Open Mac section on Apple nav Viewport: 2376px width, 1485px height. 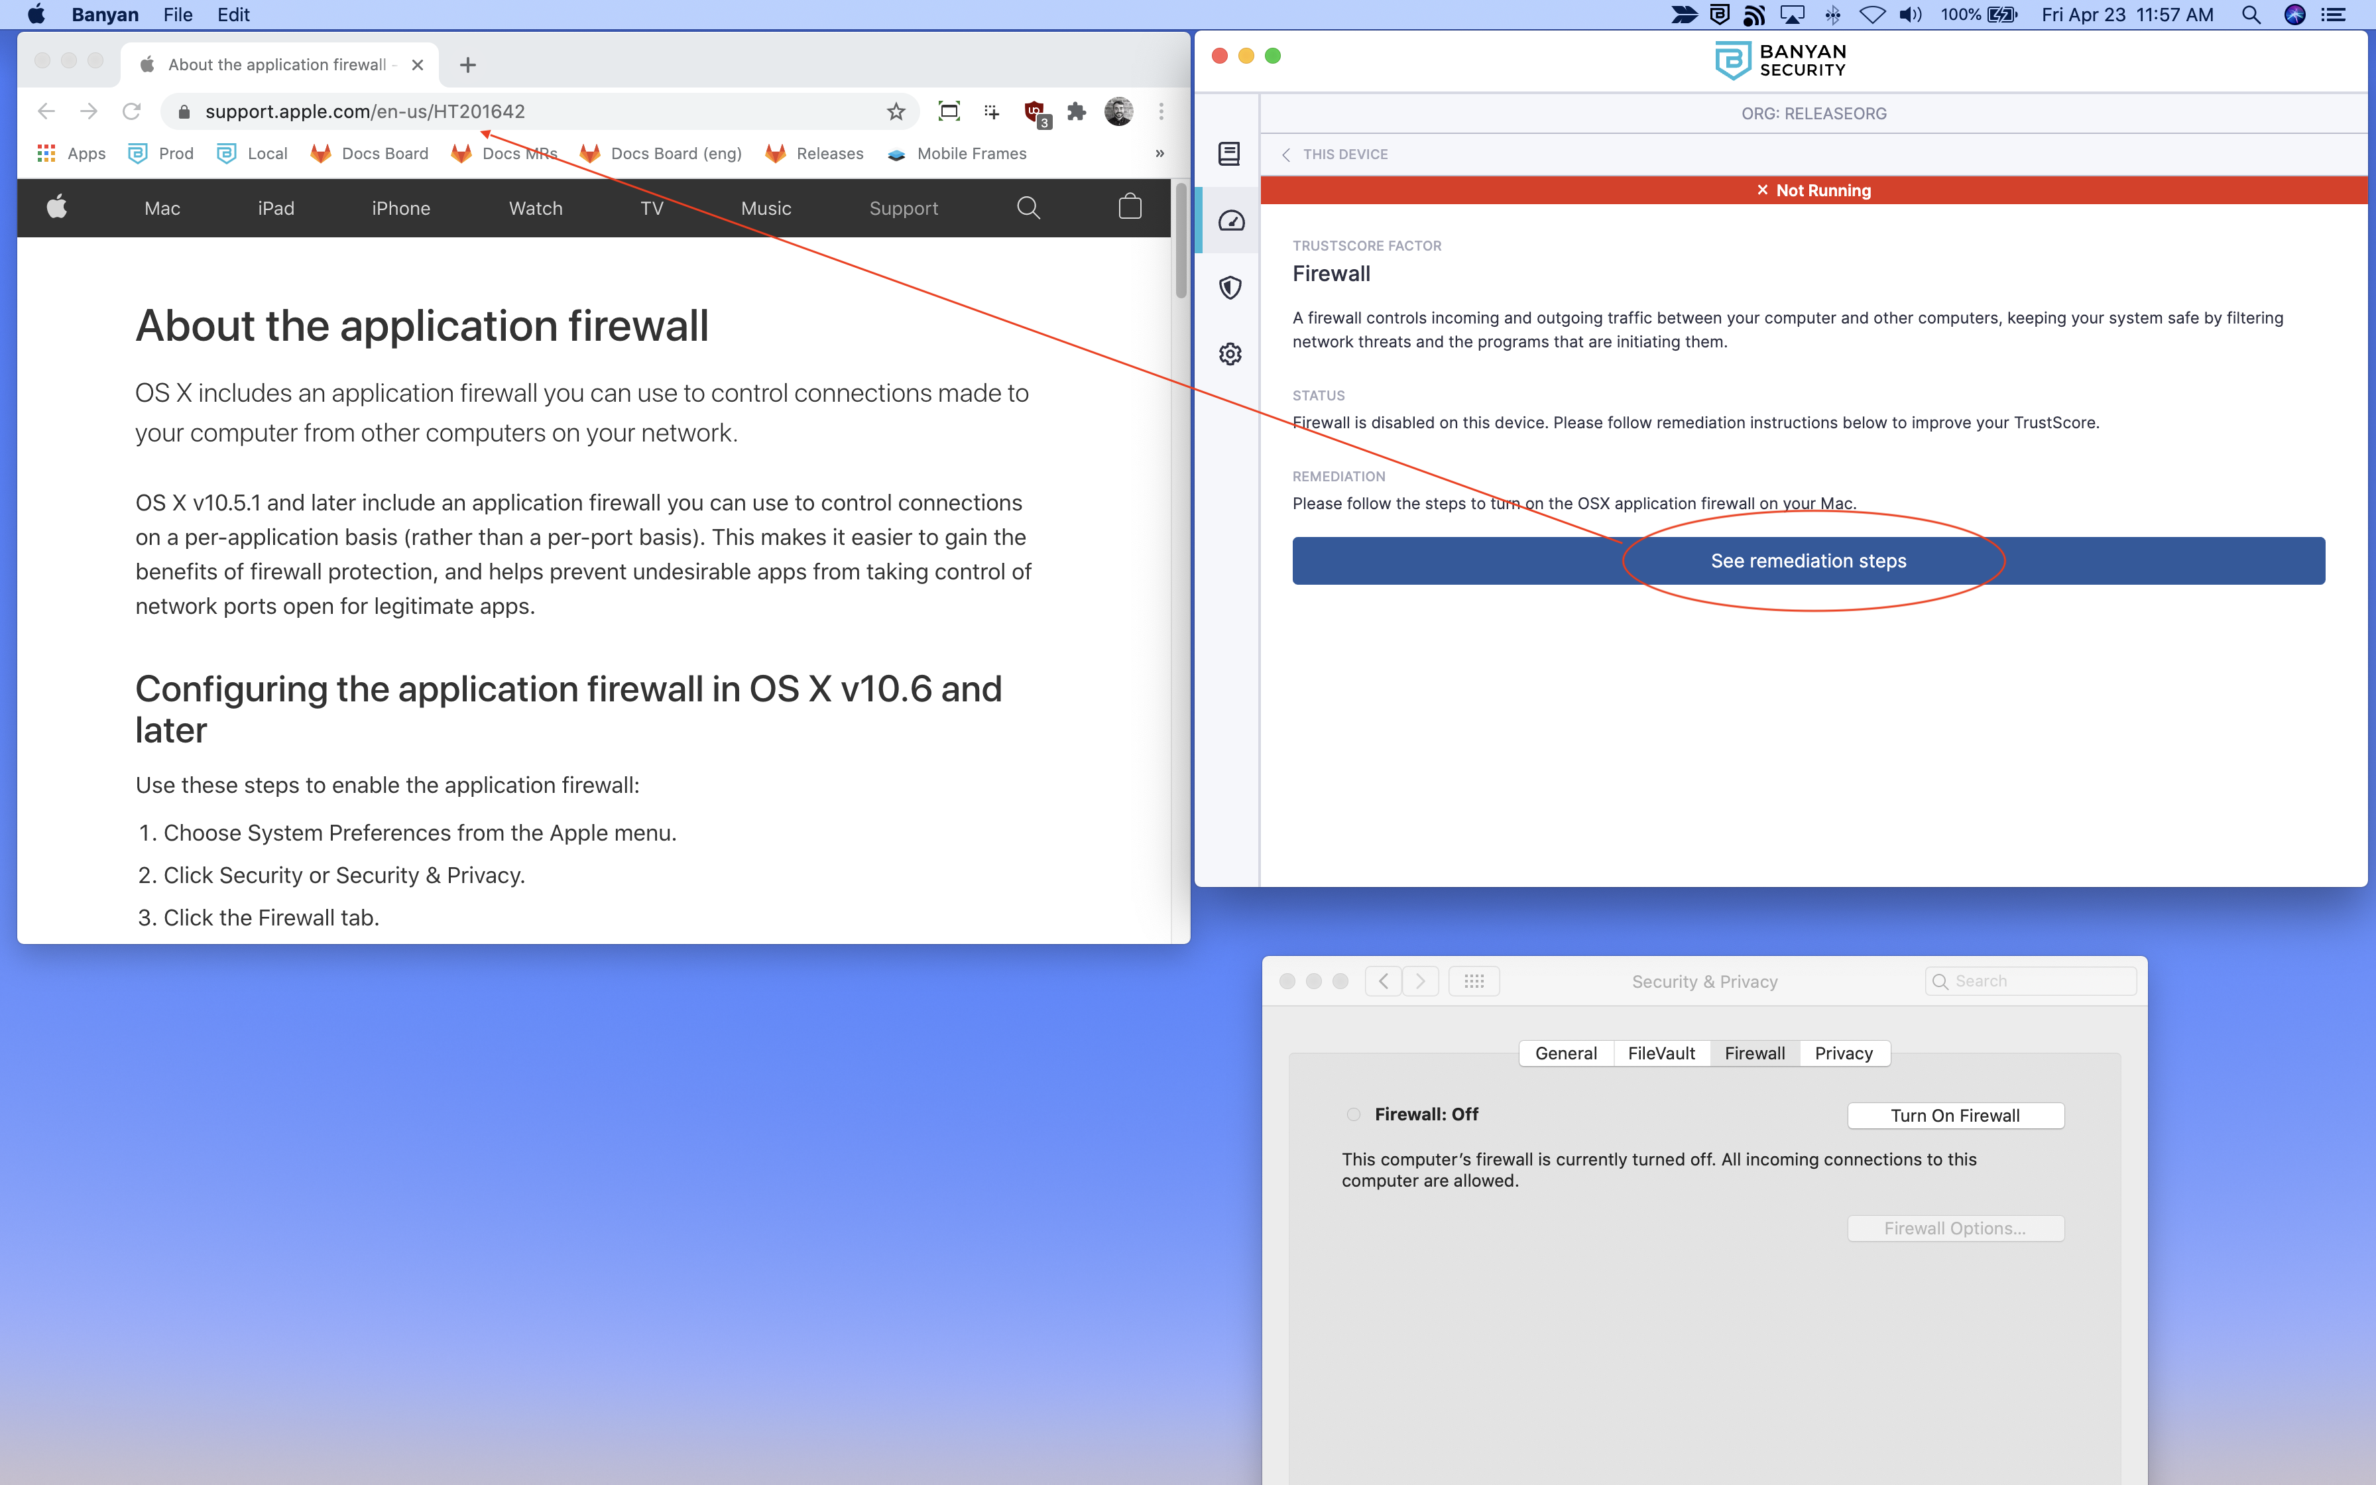pos(162,208)
